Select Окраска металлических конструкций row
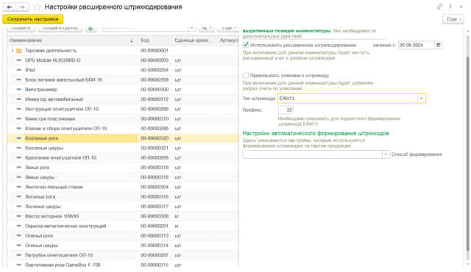Screen dimensions: 471x272 pos(123,226)
